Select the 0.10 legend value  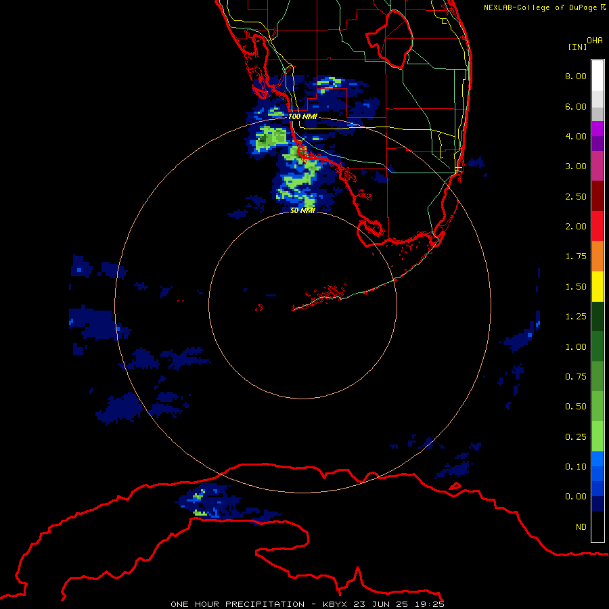(576, 467)
